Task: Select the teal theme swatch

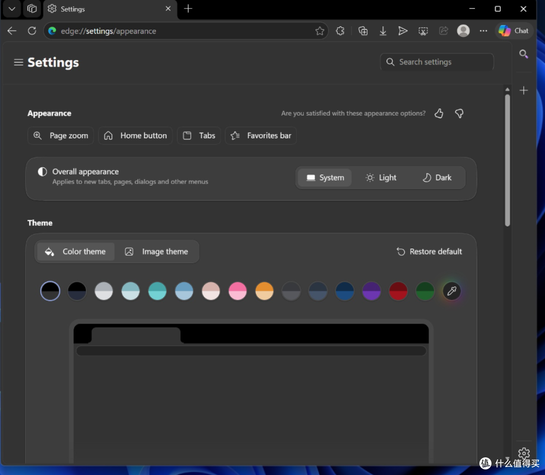Action: 157,291
